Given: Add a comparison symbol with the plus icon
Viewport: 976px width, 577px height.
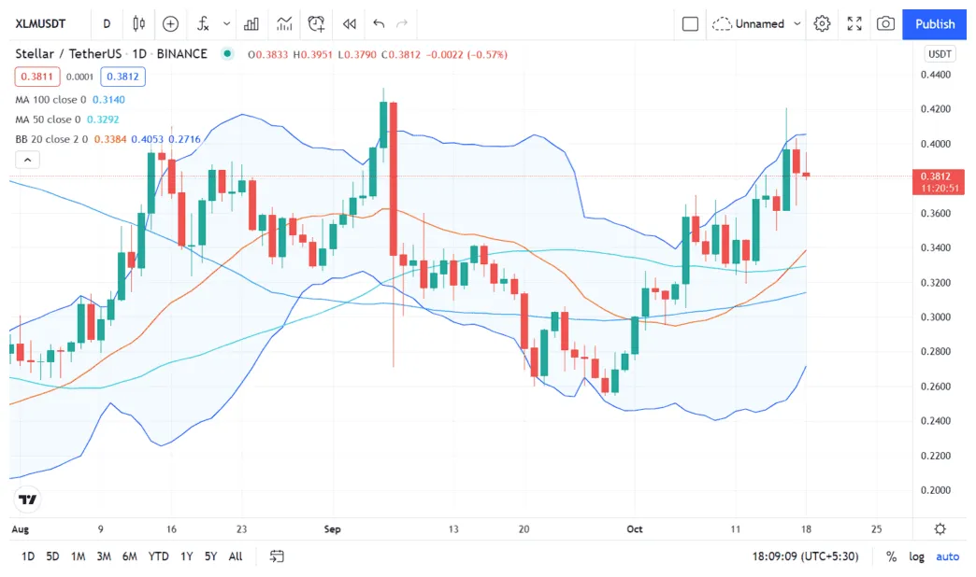Looking at the screenshot, I should (x=170, y=23).
